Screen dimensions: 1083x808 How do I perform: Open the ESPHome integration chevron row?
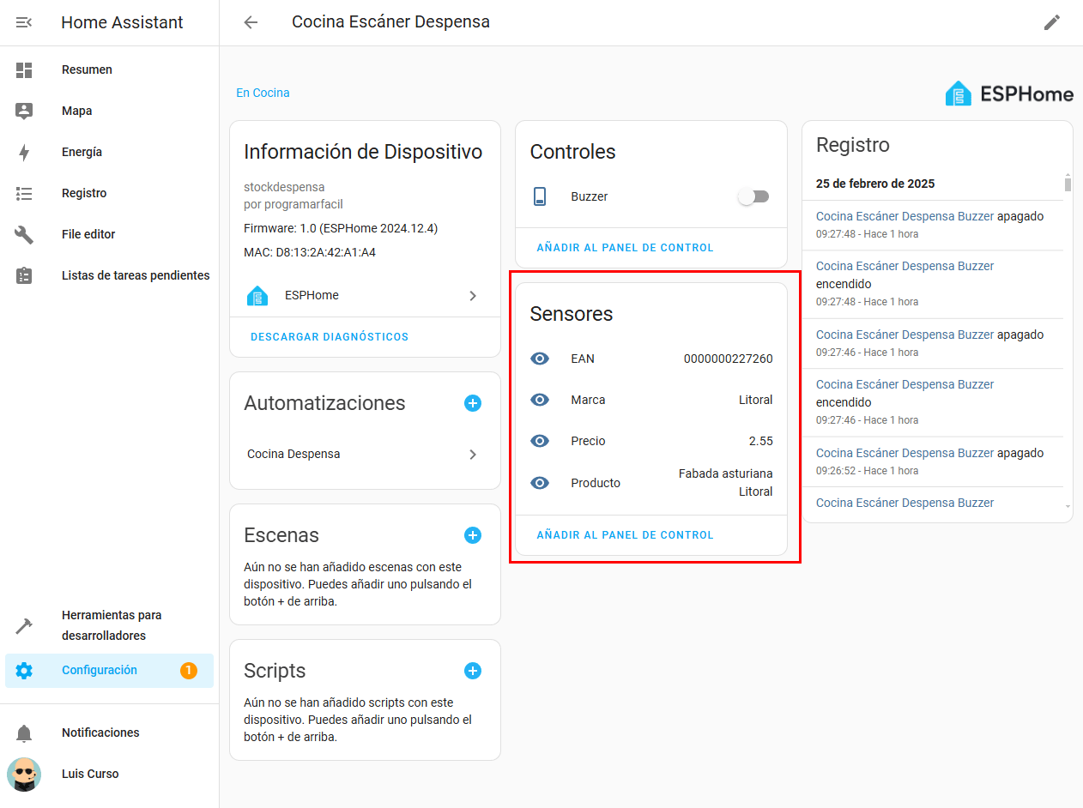365,296
